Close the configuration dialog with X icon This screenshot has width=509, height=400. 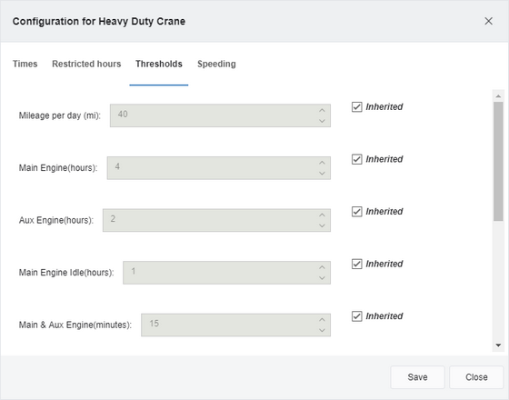(x=488, y=21)
